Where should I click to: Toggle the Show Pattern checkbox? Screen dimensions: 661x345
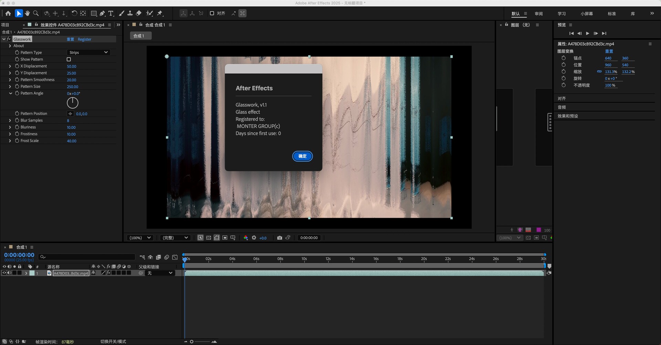[69, 59]
